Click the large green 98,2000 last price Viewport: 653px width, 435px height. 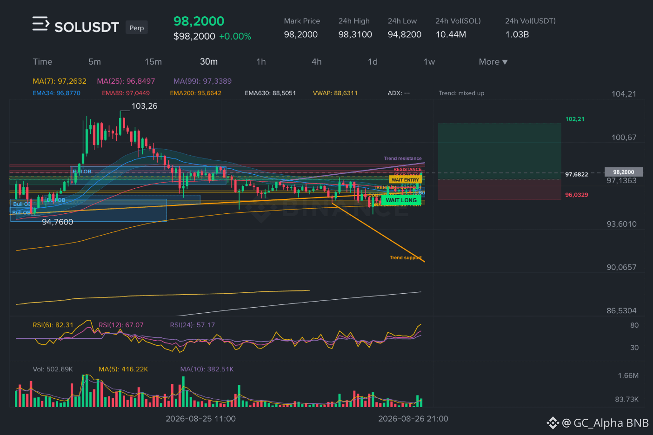click(199, 21)
